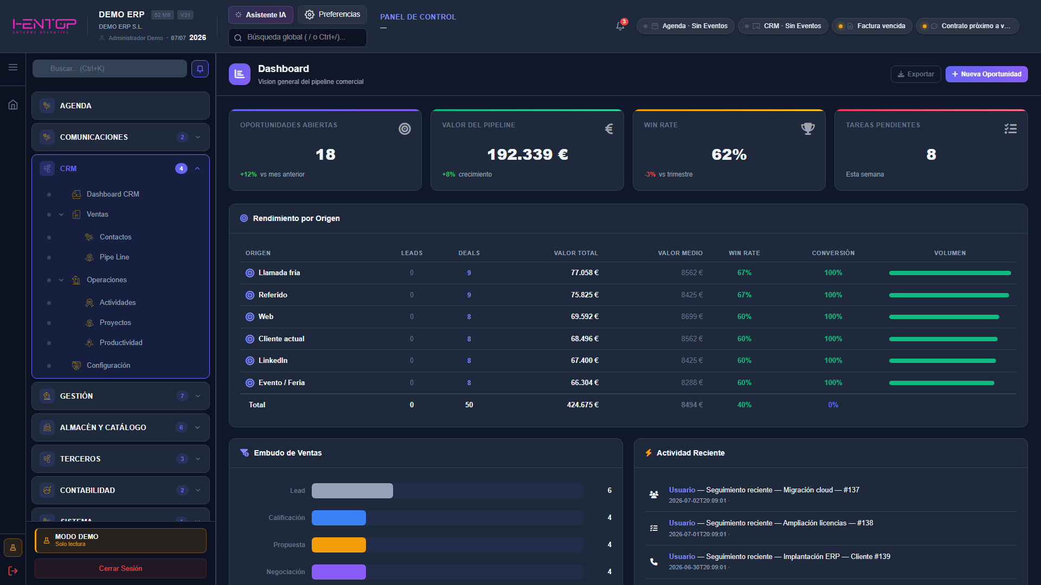This screenshot has height=585, width=1041.
Task: Open the home icon in the left rail
Action: [x=13, y=105]
